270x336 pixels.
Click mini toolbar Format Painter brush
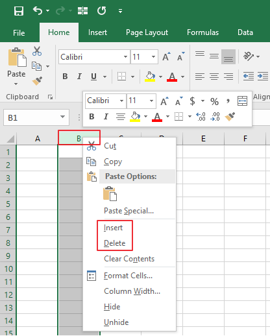[x=230, y=117]
